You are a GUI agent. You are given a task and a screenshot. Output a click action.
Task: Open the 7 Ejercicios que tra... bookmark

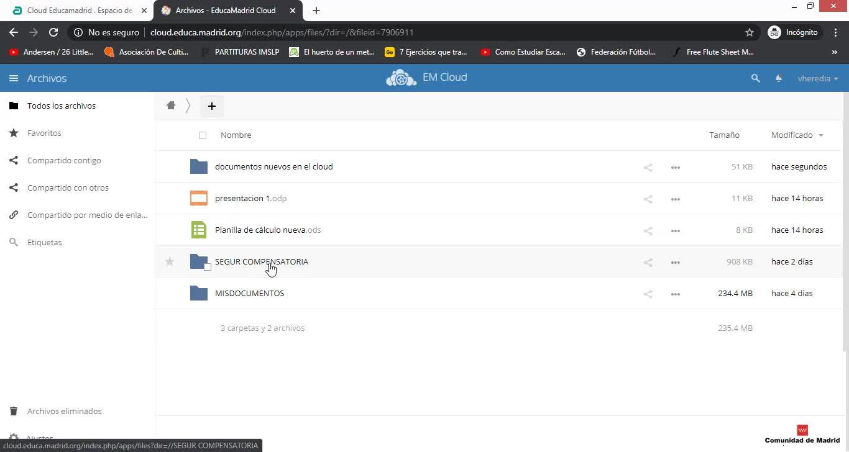pyautogui.click(x=426, y=52)
